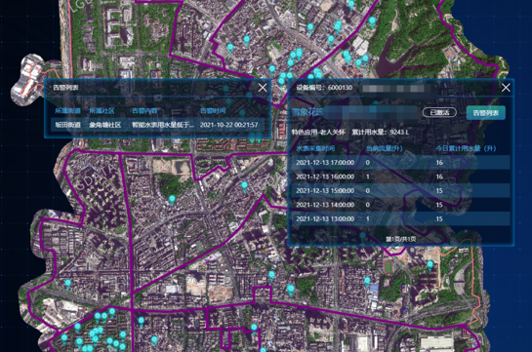Close the 告警列表 alarm list panel
Viewport: 532px width, 352px height.
coord(263,88)
